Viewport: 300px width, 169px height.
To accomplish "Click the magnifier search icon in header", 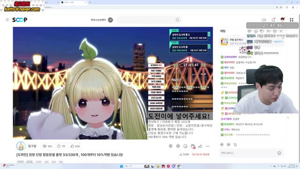I will point(177,20).
